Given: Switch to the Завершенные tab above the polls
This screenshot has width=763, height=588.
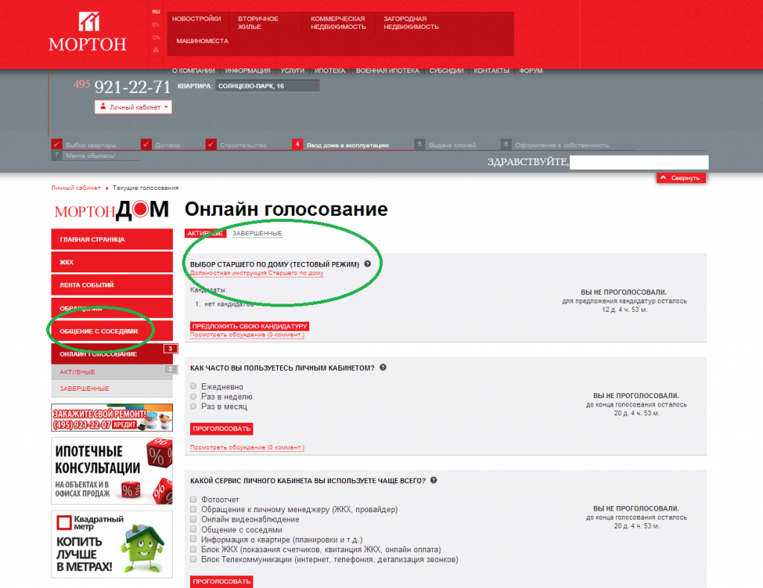Looking at the screenshot, I should (x=257, y=233).
